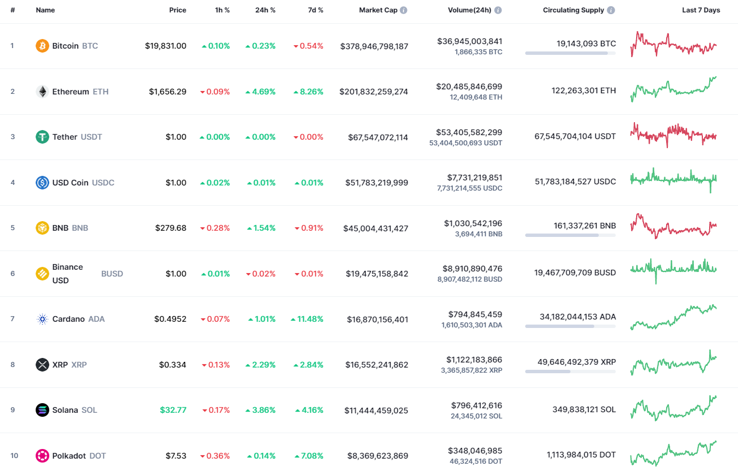Click the BNB logo icon
738x475 pixels.
42,228
